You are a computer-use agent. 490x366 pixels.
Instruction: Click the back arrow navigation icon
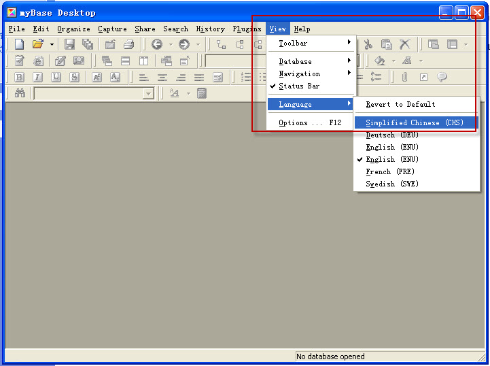[x=157, y=44]
